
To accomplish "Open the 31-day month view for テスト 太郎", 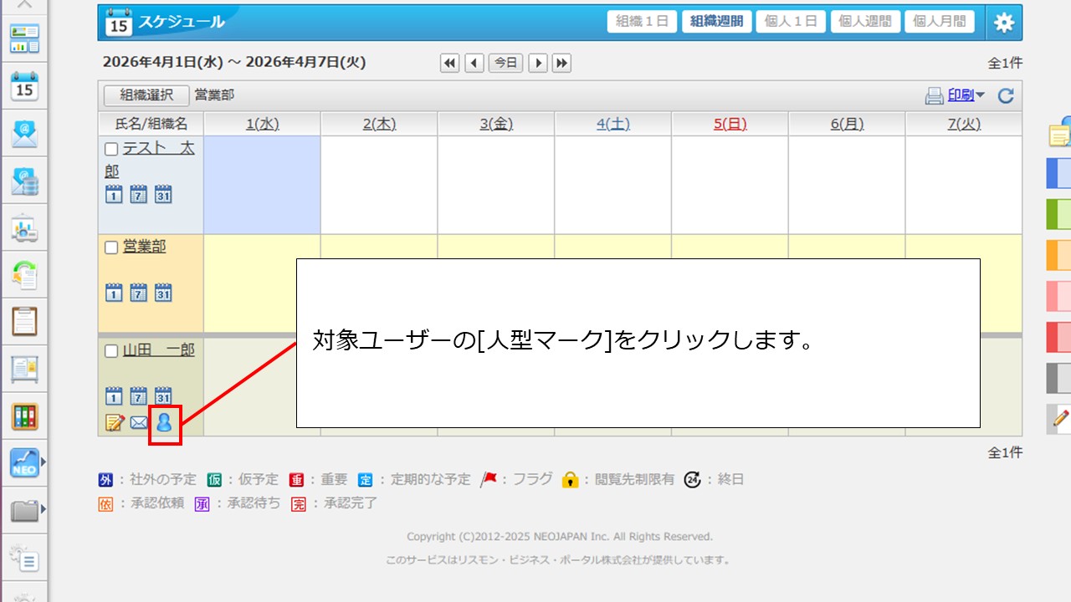I will tap(163, 194).
